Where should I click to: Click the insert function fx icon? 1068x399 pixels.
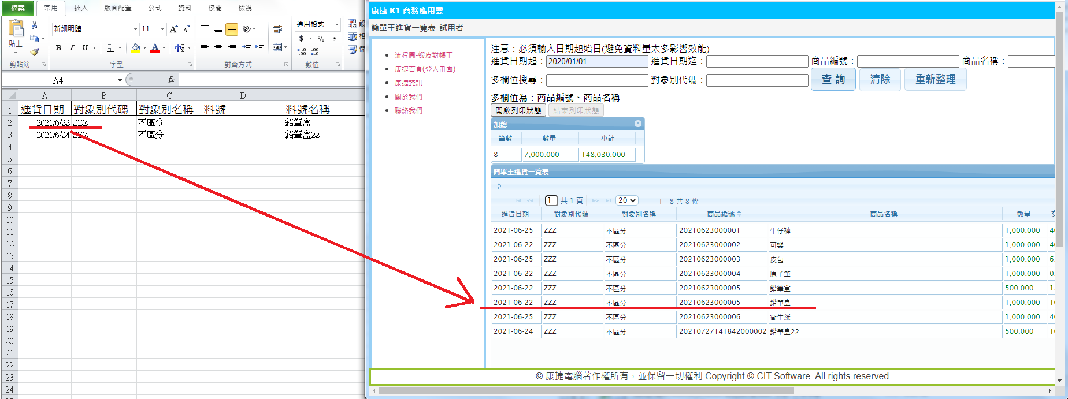click(x=171, y=80)
